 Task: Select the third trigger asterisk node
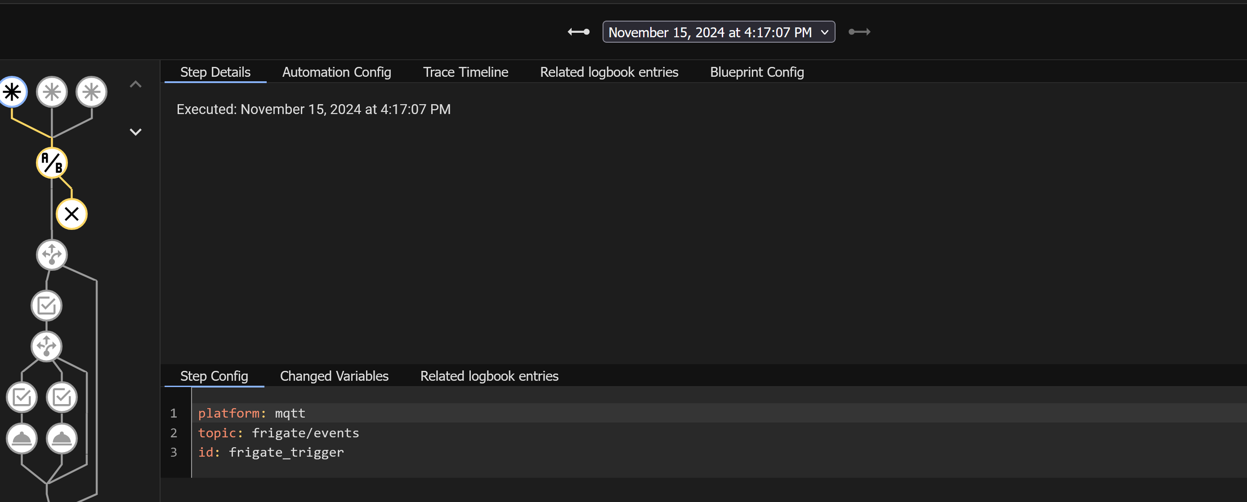tap(91, 92)
